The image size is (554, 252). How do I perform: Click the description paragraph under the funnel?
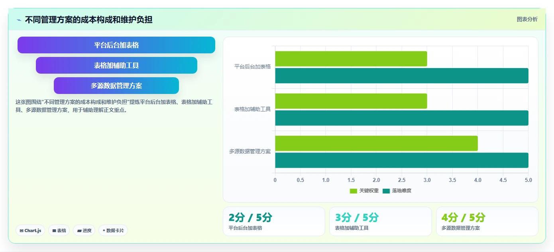pyautogui.click(x=114, y=106)
